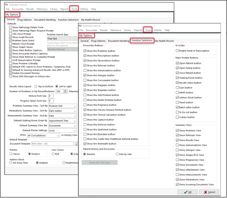Uncheck Show the Problems button
Screen dimensions: 227x198
coord(85,51)
